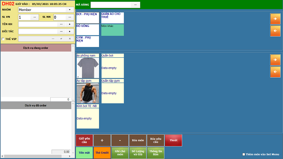Screen dimensions: 283x159
Task: Add the Quần tập gym item
Action: click(x=112, y=91)
